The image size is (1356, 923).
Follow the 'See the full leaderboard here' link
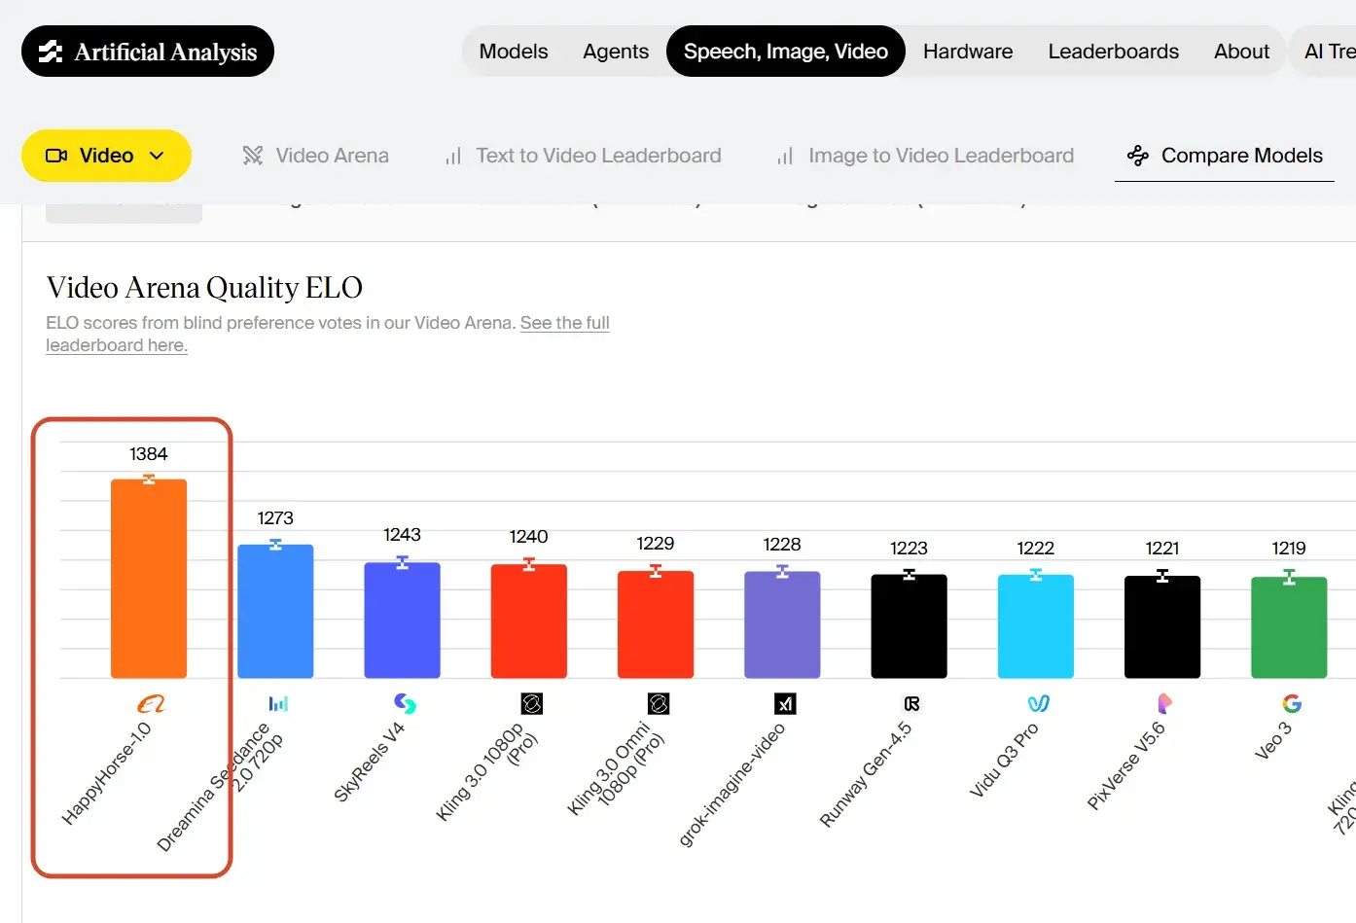pyautogui.click(x=564, y=323)
